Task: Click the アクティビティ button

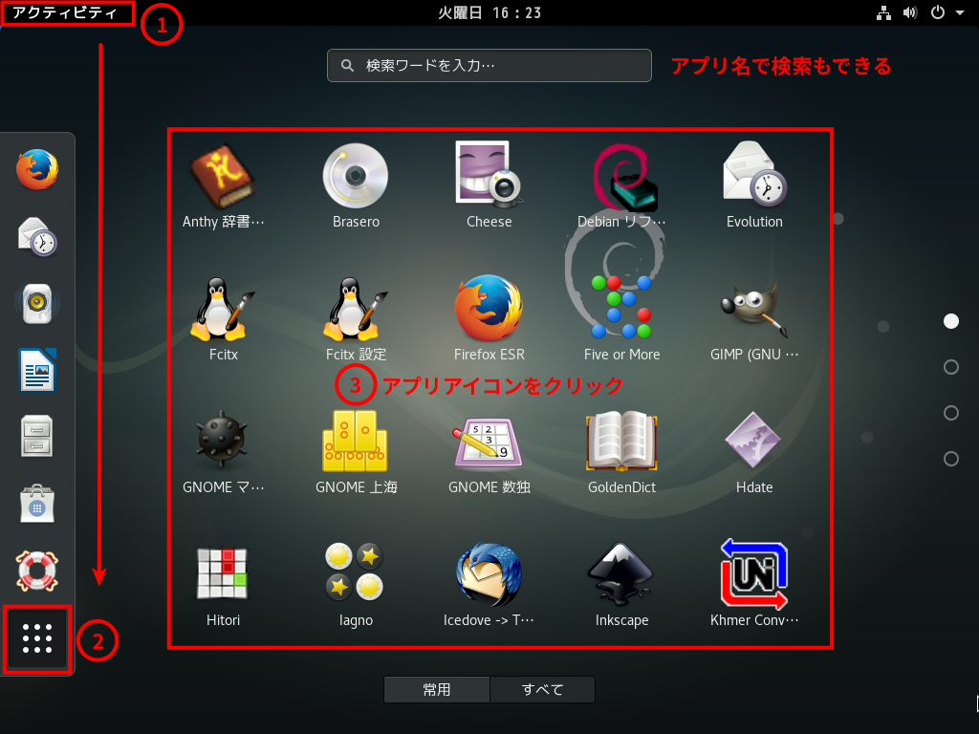Action: pos(64,12)
